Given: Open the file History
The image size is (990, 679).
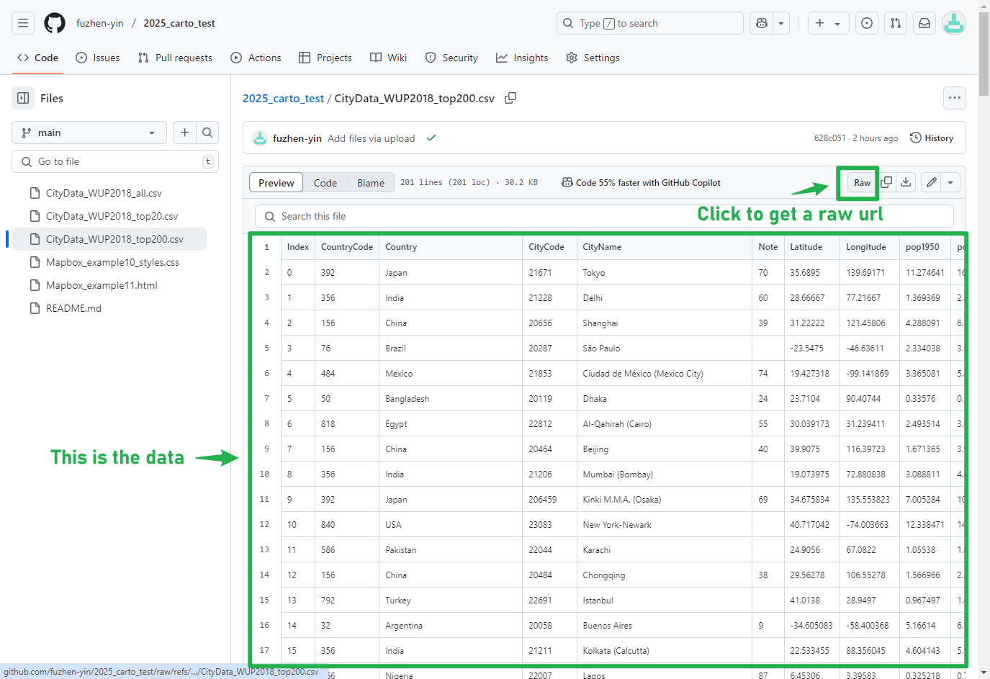Looking at the screenshot, I should (932, 138).
